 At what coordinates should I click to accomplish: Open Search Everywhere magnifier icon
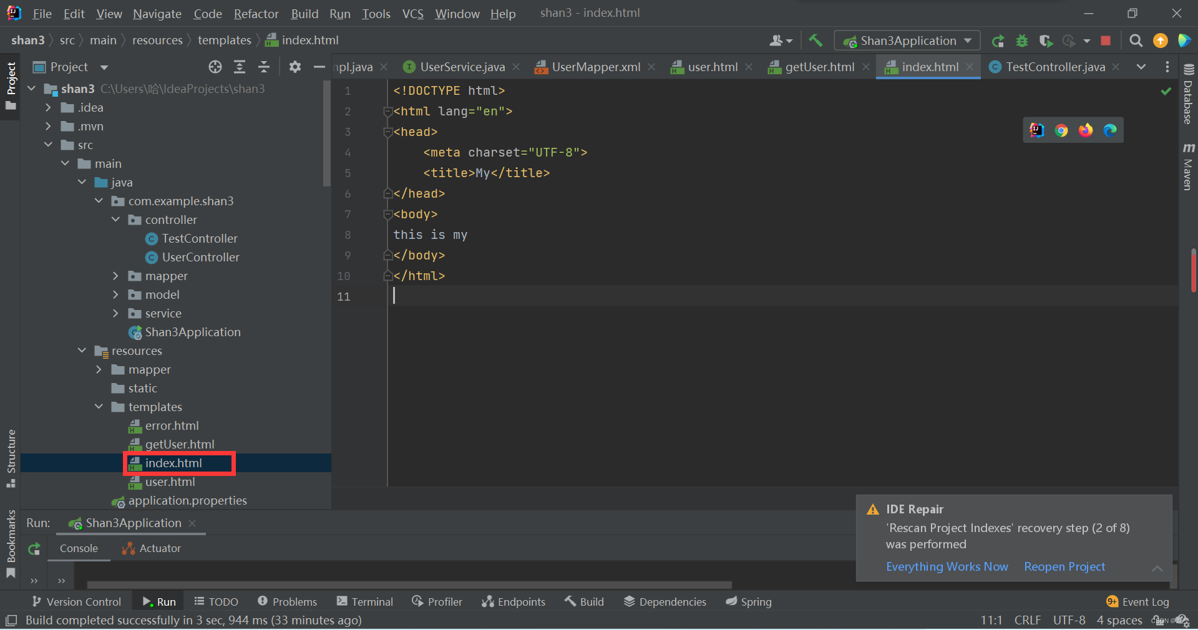click(x=1136, y=41)
